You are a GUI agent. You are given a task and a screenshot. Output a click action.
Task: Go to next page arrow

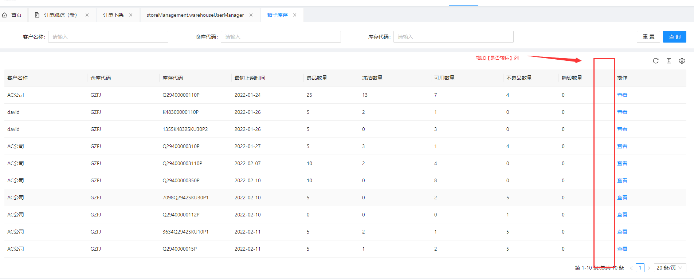point(648,268)
